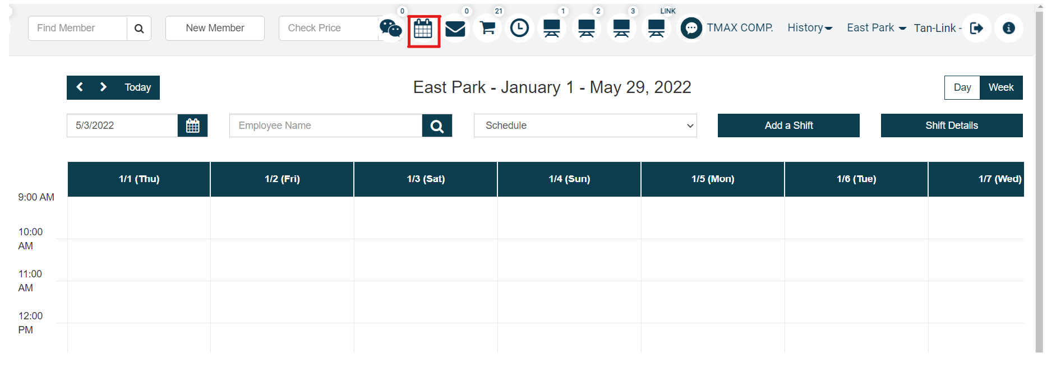Select the 1/5 (Mon) column header
This screenshot has width=1056, height=372.
tap(713, 179)
